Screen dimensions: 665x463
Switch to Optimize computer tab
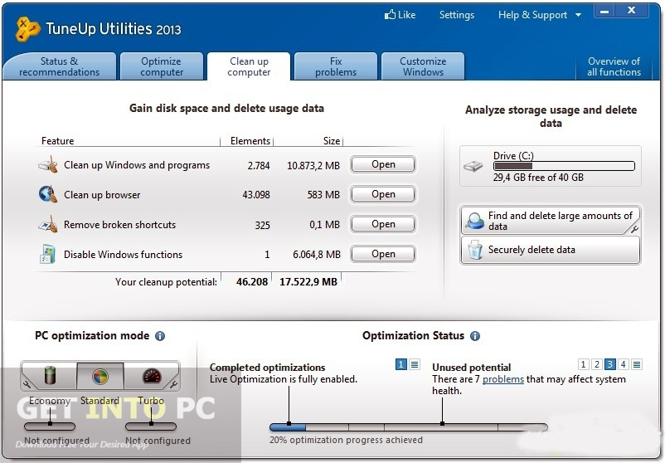[x=162, y=66]
